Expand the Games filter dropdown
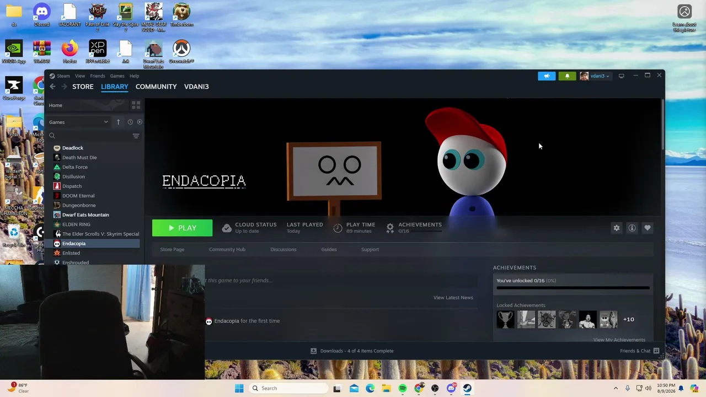The image size is (706, 397). tap(78, 122)
